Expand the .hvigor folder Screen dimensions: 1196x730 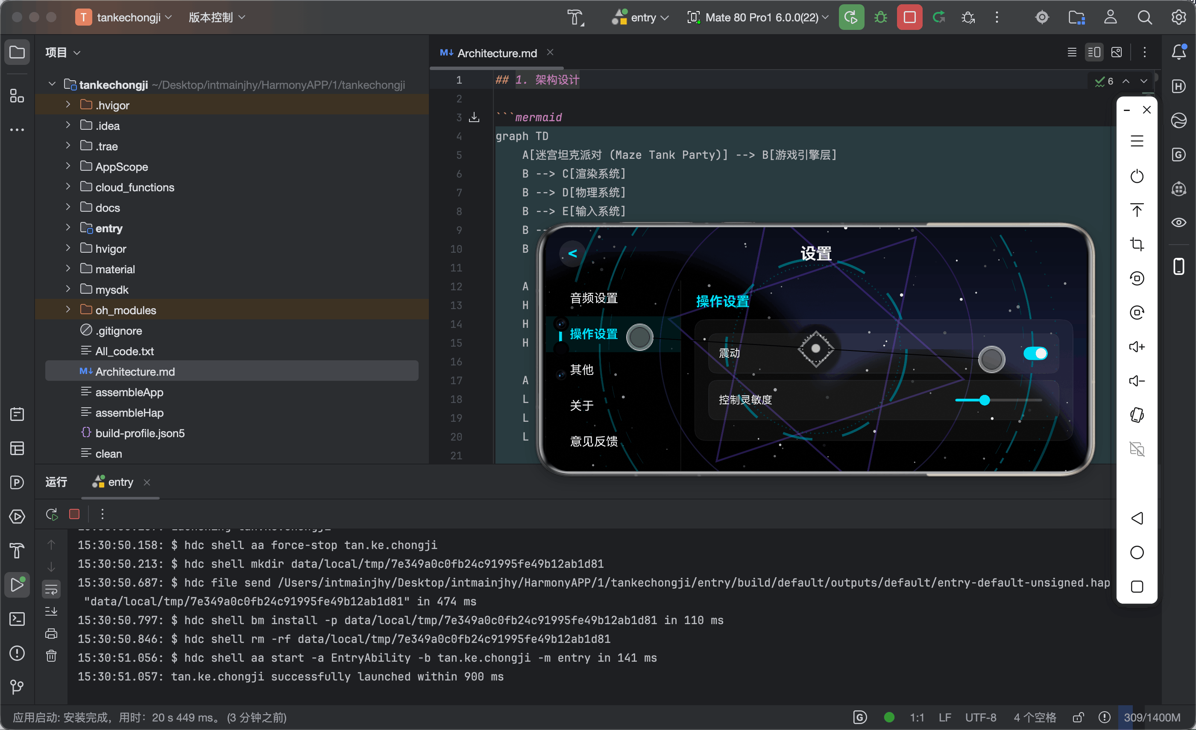pos(68,105)
